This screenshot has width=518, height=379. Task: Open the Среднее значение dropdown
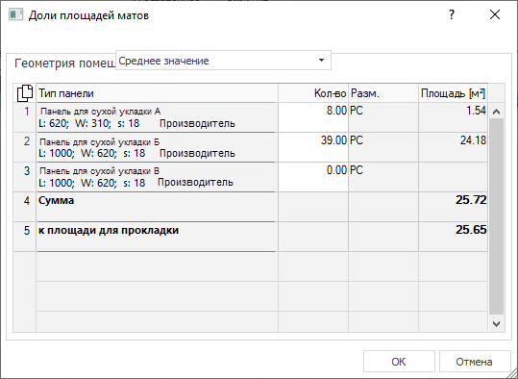tap(223, 61)
